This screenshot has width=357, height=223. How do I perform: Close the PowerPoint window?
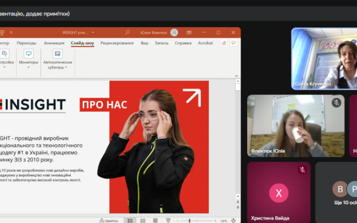[x=233, y=33]
